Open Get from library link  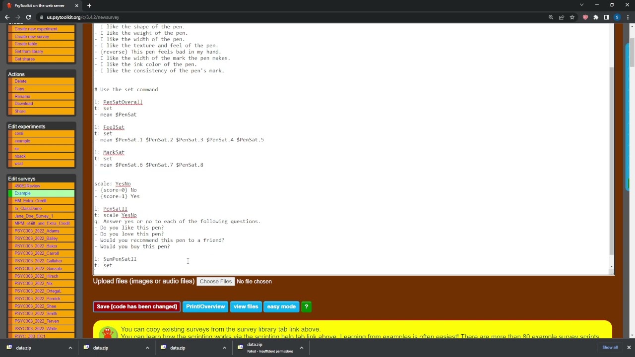(x=29, y=52)
